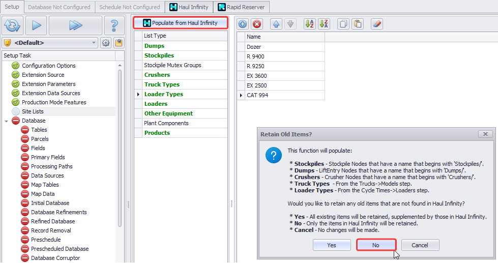The height and width of the screenshot is (263, 498).
Task: Open Schedule Not Configured tab
Action: point(130,7)
